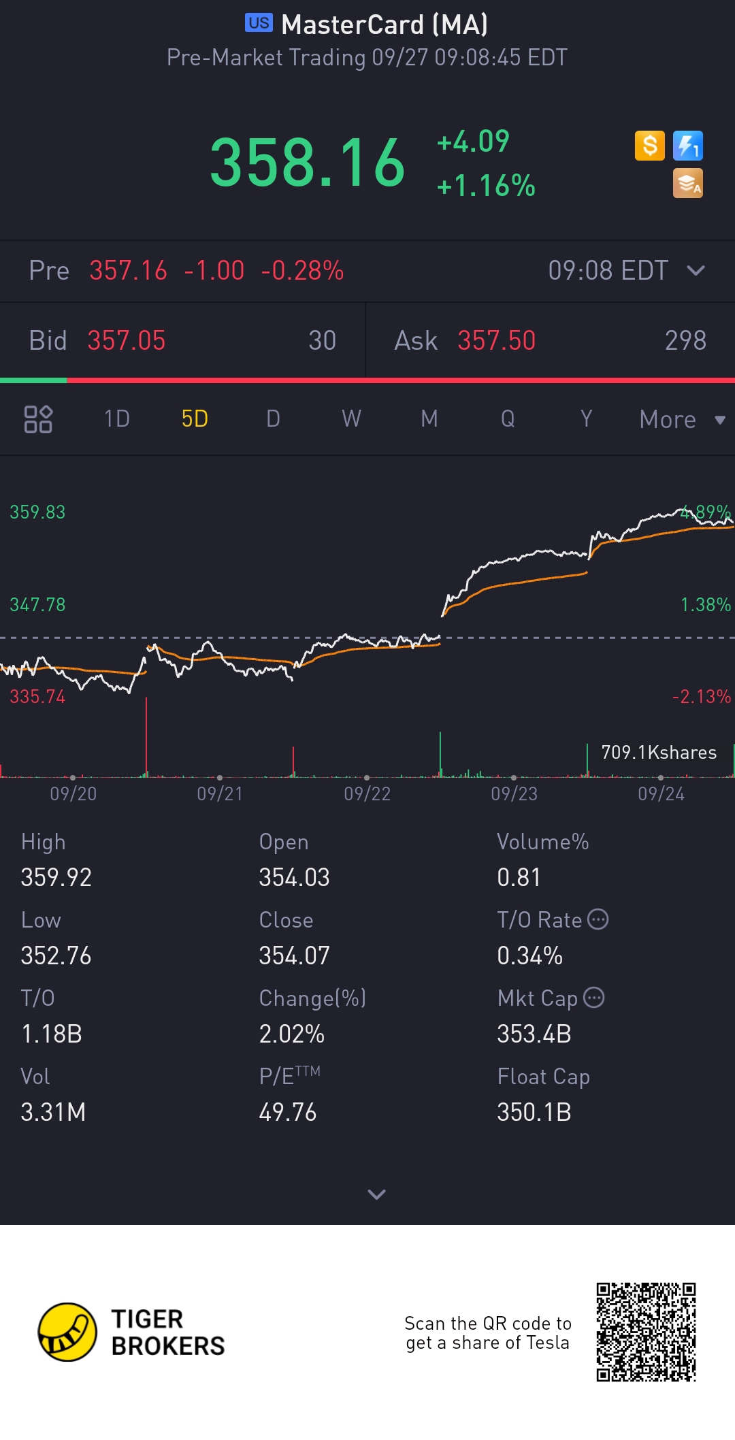Image resolution: width=735 pixels, height=1440 pixels.
Task: Tap the 709.1Kshares volume label
Action: coord(659,752)
